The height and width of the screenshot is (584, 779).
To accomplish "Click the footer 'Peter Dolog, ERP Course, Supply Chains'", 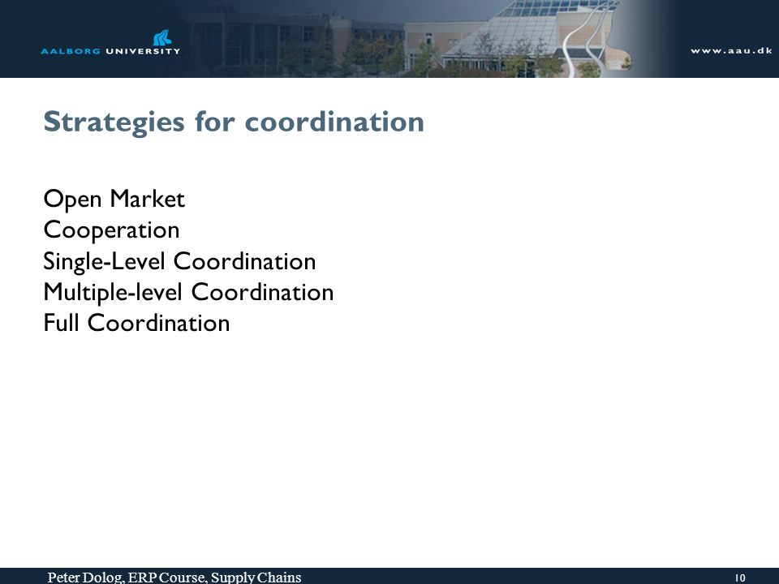I will click(174, 577).
